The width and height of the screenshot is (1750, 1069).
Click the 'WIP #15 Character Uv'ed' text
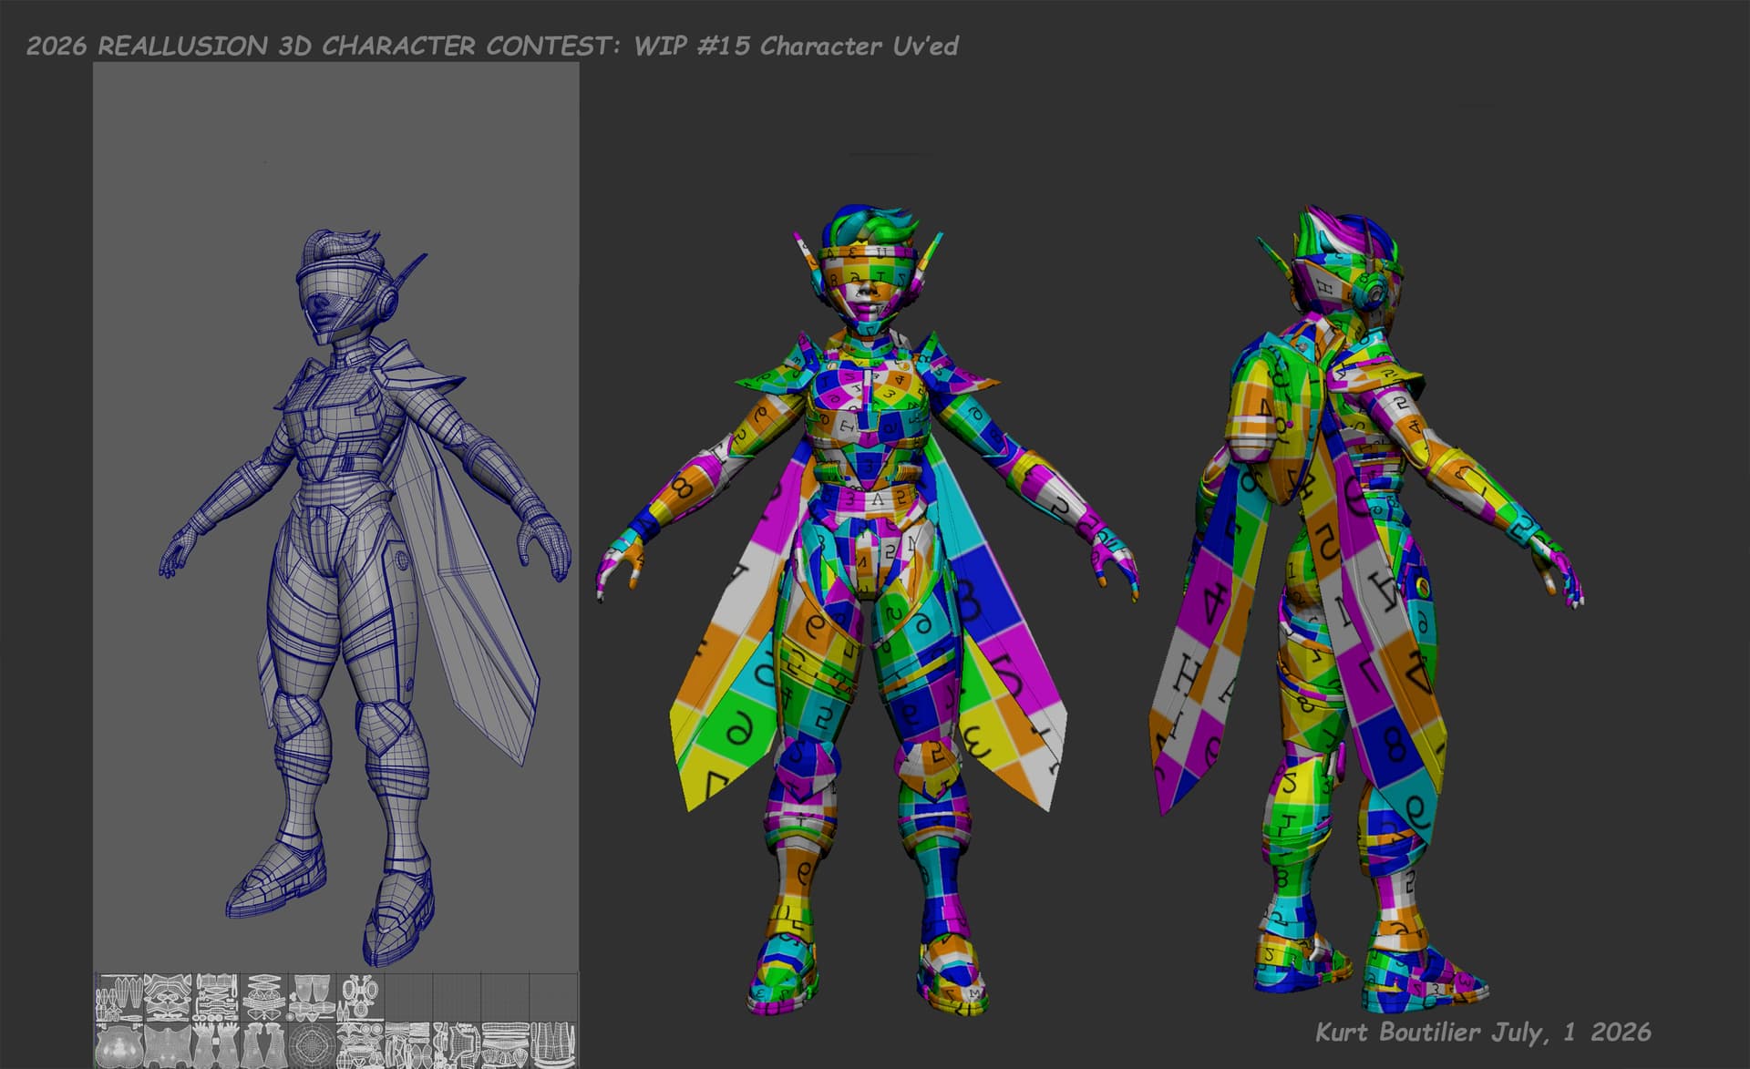[796, 46]
